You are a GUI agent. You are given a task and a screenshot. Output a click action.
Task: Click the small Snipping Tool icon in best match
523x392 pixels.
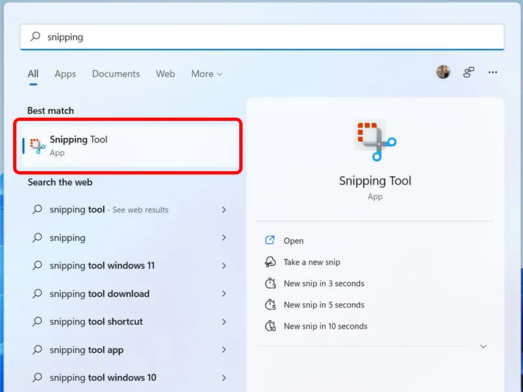[37, 146]
